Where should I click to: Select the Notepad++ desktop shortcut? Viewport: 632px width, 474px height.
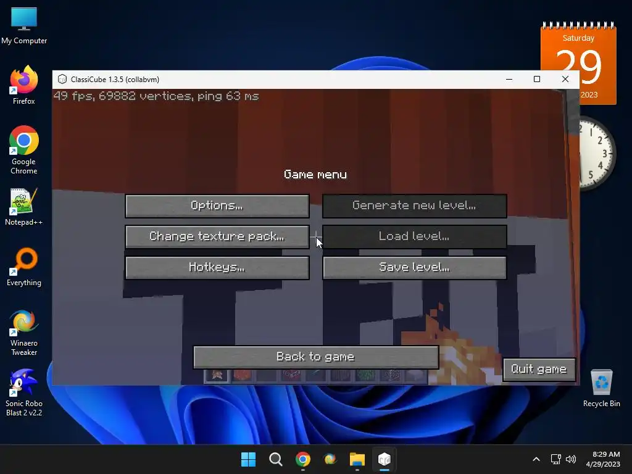click(24, 207)
